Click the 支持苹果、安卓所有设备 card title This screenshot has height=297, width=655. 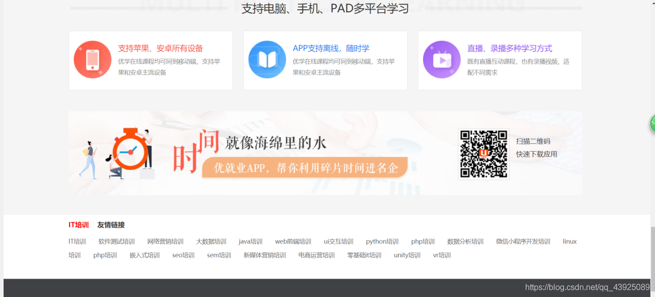(160, 48)
